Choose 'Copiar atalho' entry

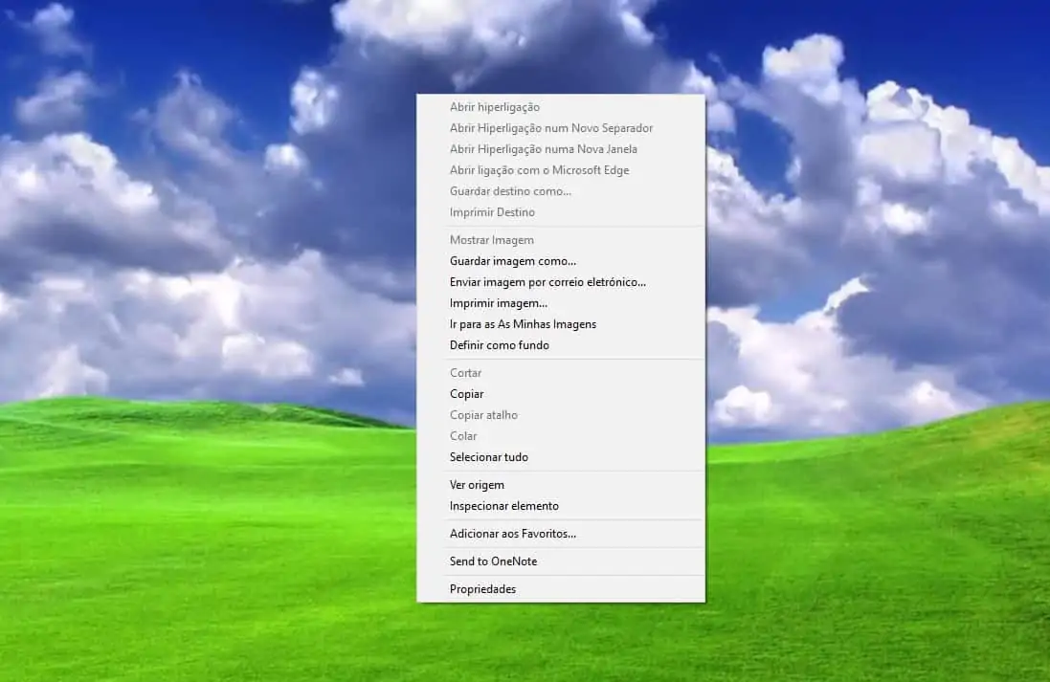tap(561, 415)
